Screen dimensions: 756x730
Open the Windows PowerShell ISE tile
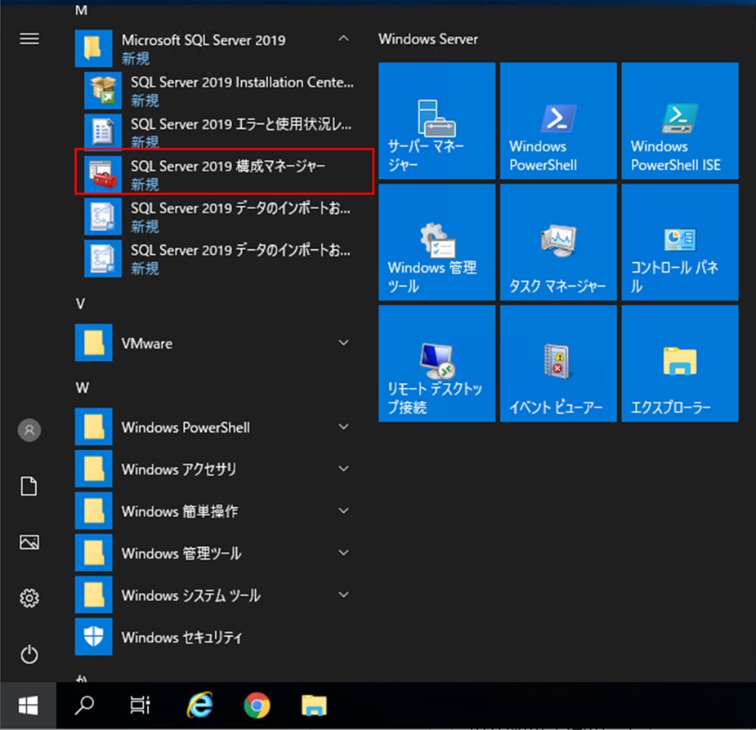coord(679,121)
